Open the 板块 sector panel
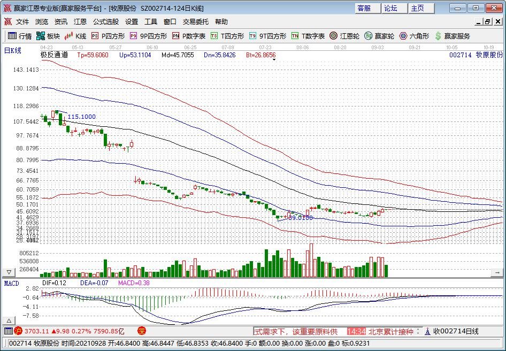 pyautogui.click(x=48, y=36)
